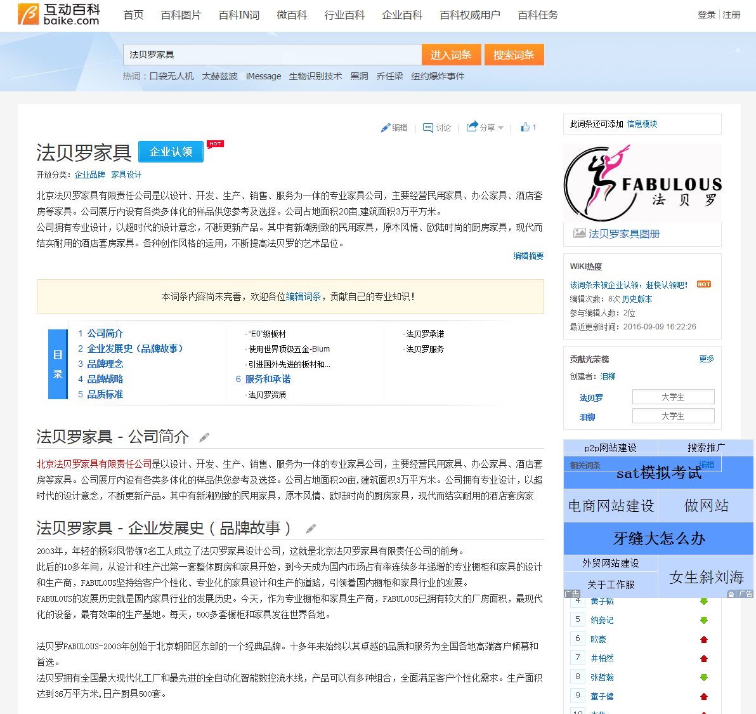Click the 登录 login link
Screen dimensions: 756x714
pyautogui.click(x=707, y=15)
